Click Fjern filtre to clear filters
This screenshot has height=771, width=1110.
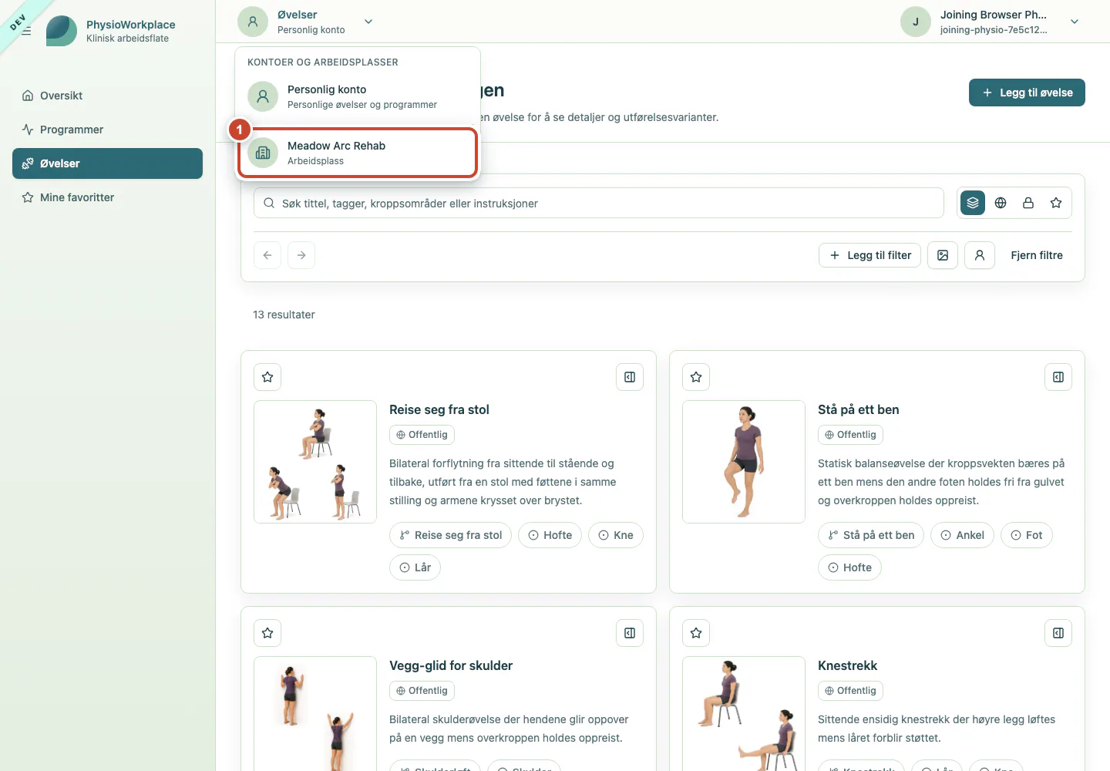click(1037, 255)
